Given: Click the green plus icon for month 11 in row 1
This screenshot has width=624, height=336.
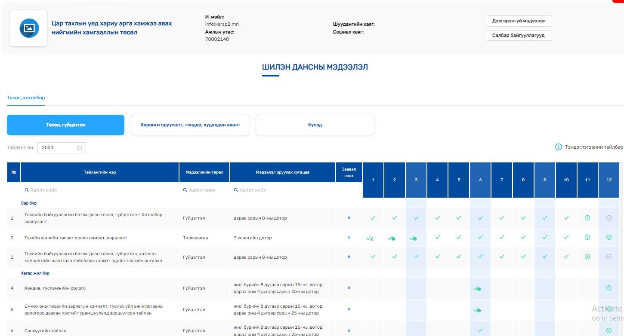Looking at the screenshot, I should click(x=587, y=218).
